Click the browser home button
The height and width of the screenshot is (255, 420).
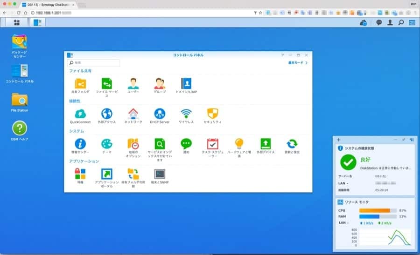coord(26,13)
